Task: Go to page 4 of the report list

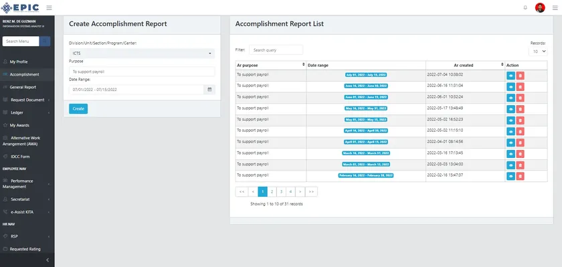Action: (290, 192)
